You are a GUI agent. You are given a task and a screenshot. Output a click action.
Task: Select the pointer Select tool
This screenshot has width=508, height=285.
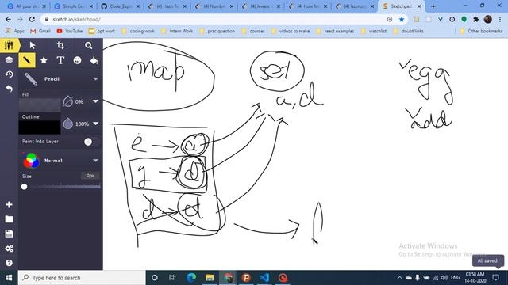point(32,45)
